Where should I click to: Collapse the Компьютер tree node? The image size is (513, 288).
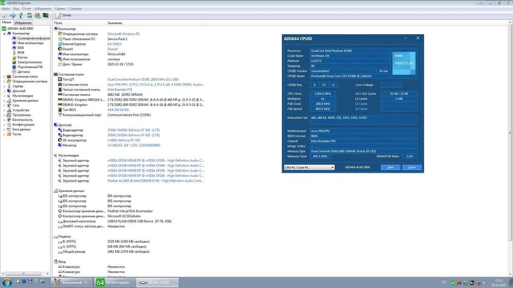(x=4, y=33)
